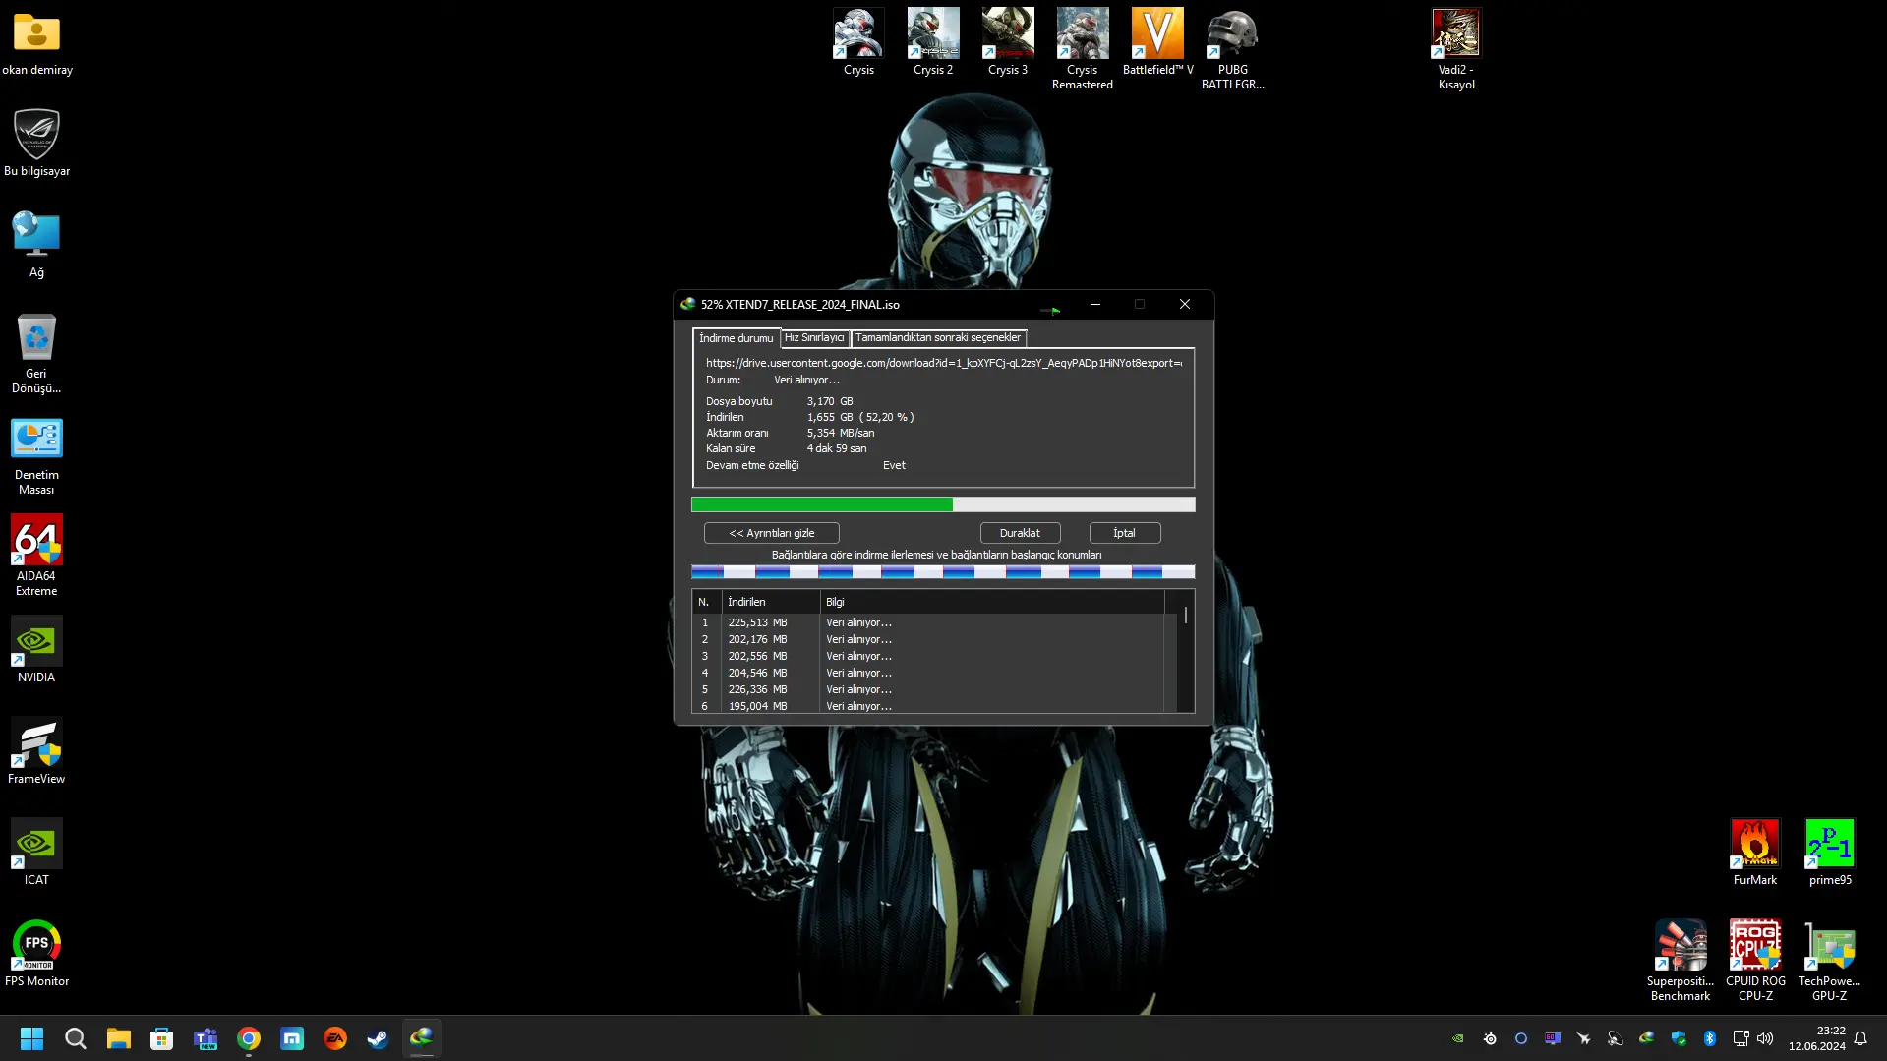The image size is (1887, 1061).
Task: Open Tamamlandıktan sonraki seçenekler tab
Action: [938, 338]
